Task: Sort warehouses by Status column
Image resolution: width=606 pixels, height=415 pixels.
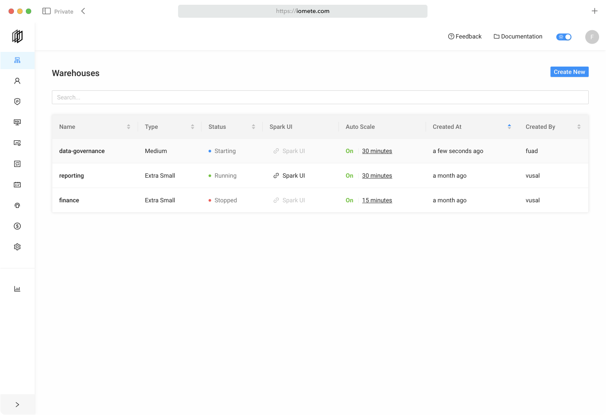Action: tap(254, 127)
